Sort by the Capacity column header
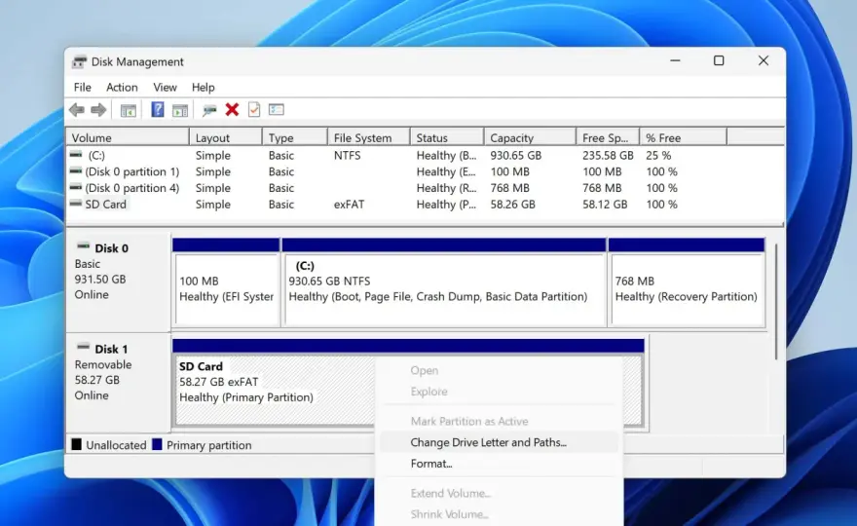The height and width of the screenshot is (526, 857). pos(530,137)
